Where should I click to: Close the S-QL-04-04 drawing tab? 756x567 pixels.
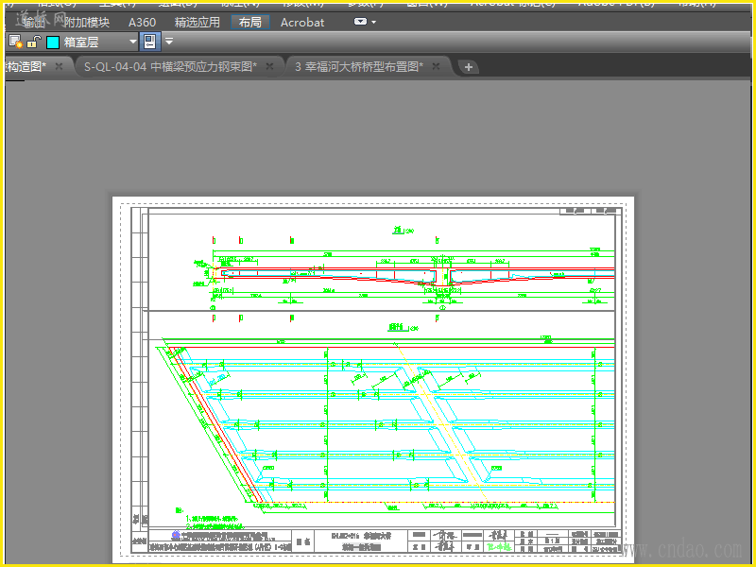pyautogui.click(x=269, y=66)
